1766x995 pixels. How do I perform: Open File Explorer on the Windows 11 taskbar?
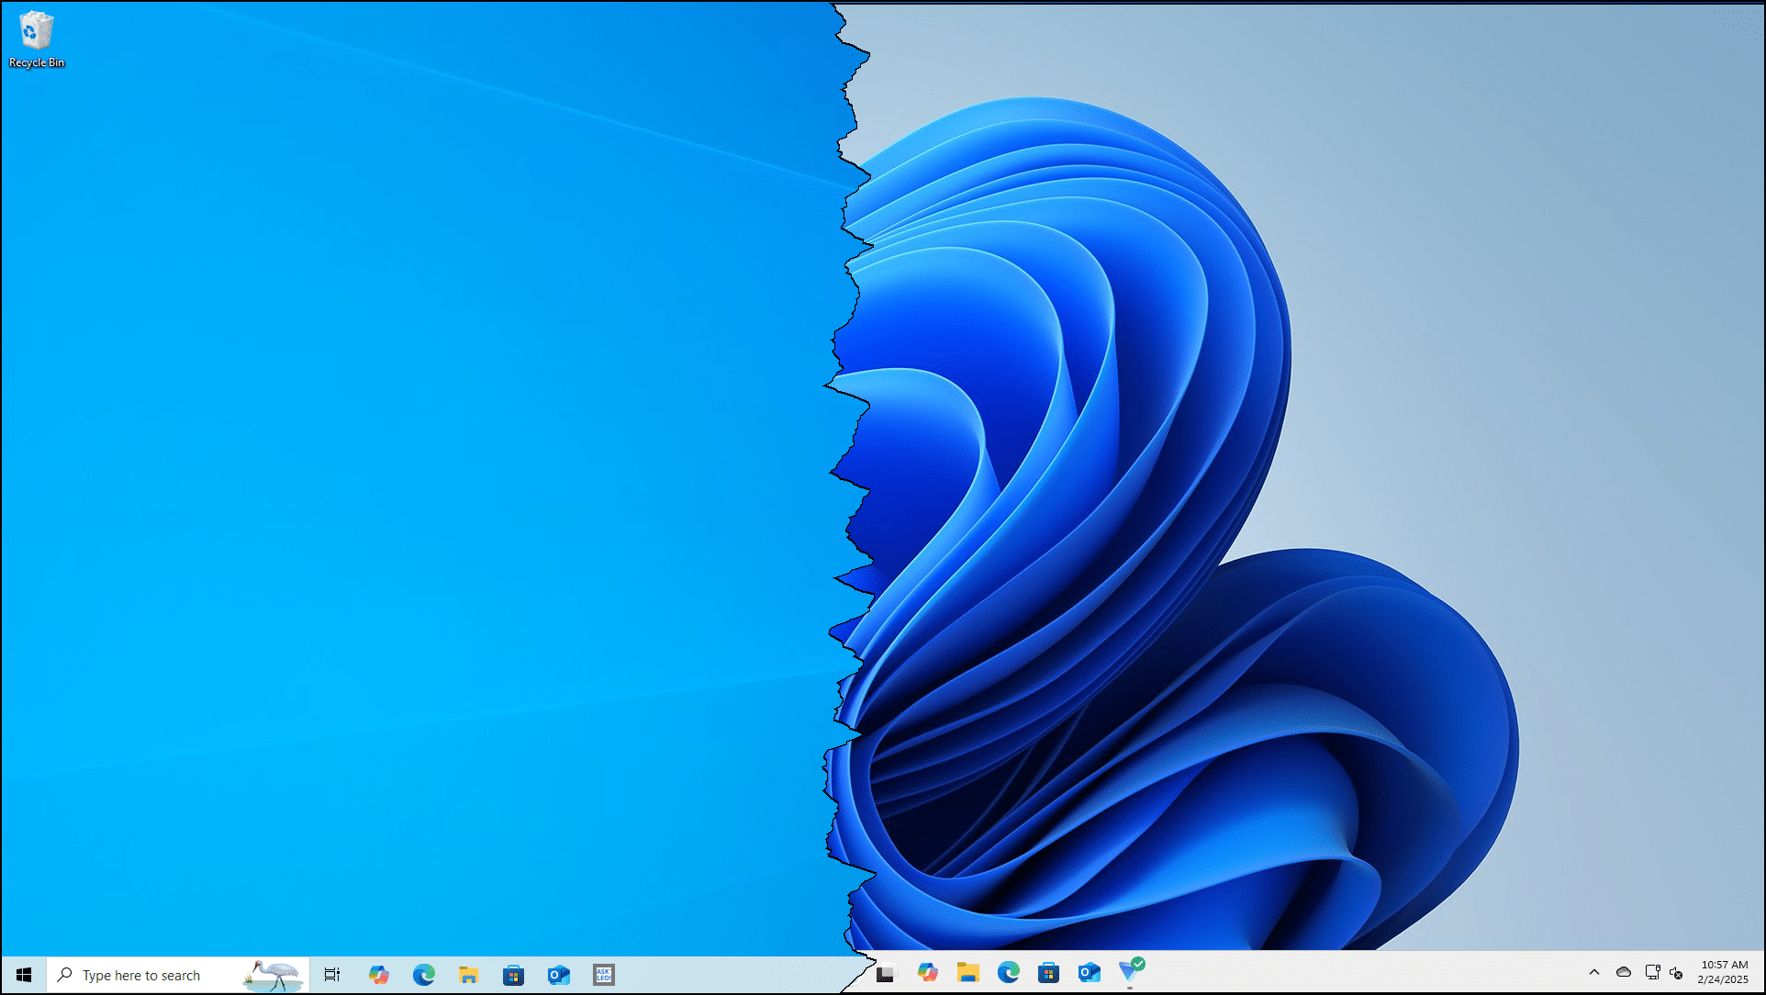(x=967, y=972)
